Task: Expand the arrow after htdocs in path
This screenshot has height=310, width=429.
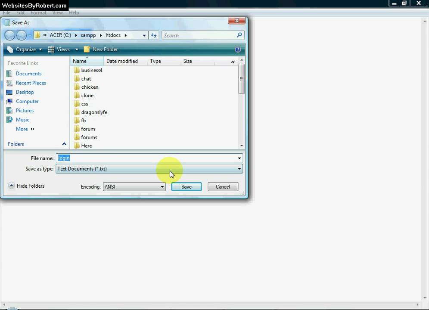Action: [x=126, y=35]
